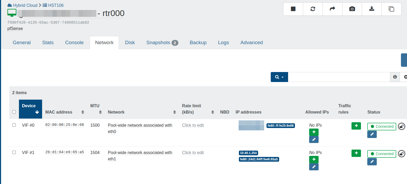Click to edit VIF #0 rate limit
Screen dimensions: 407x184
pos(193,125)
